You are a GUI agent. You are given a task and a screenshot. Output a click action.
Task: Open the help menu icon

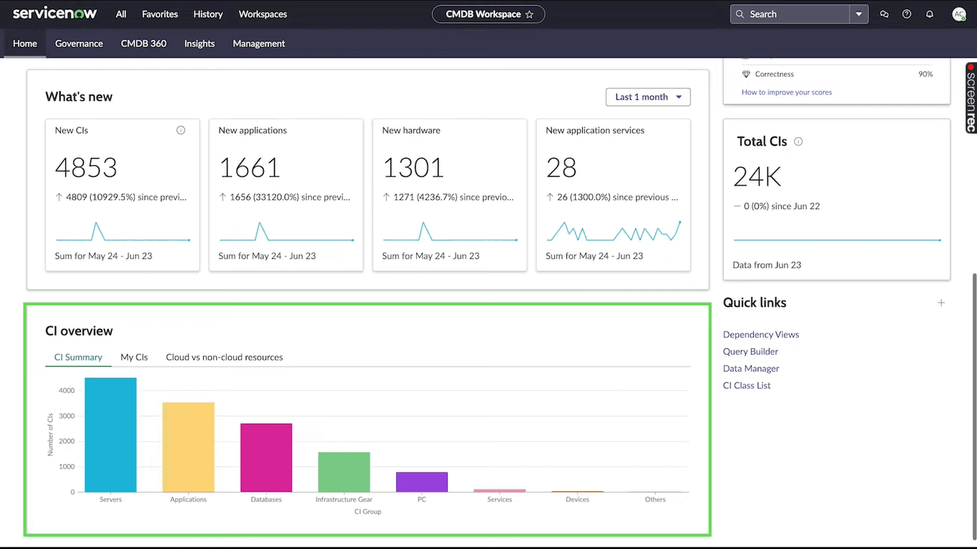tap(906, 14)
